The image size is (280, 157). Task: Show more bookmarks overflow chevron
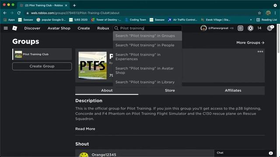point(251,20)
